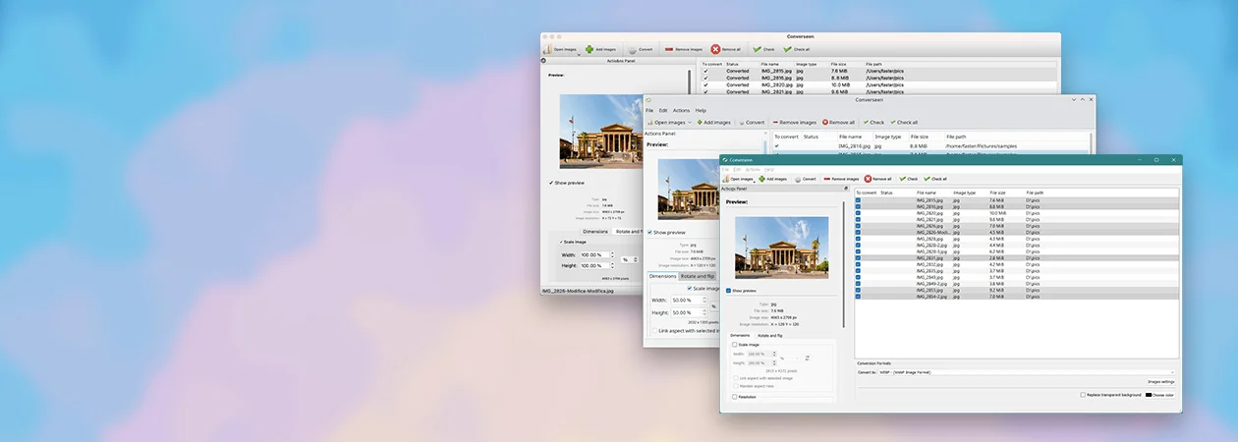Click Remove images in the macOS window toolbar
The width and height of the screenshot is (1238, 442).
pyautogui.click(x=684, y=48)
